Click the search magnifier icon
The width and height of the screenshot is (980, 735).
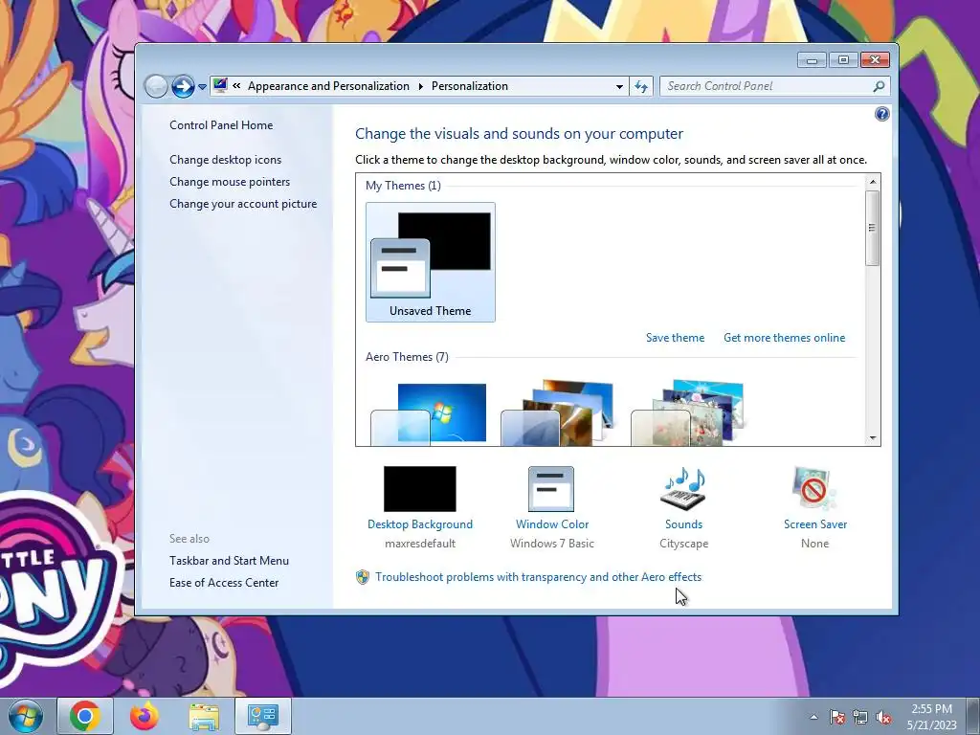click(x=879, y=86)
